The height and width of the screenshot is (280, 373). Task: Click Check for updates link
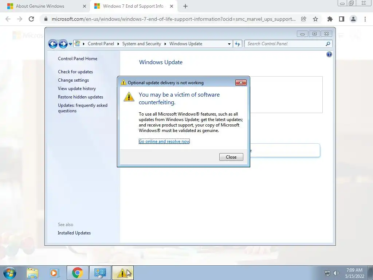pyautogui.click(x=75, y=72)
